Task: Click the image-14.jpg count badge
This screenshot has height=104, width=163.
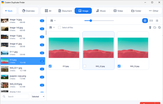Action: (42, 21)
